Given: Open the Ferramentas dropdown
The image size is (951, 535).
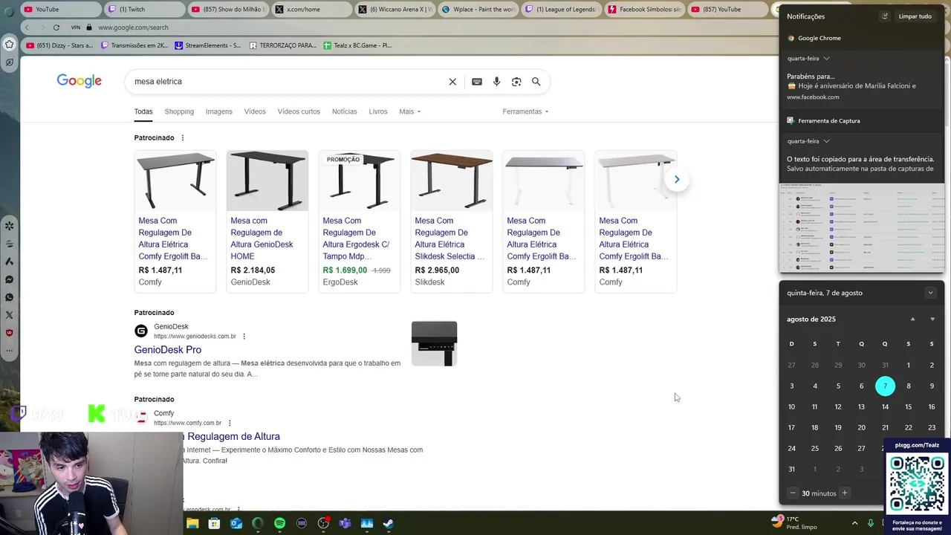Looking at the screenshot, I should [x=525, y=111].
